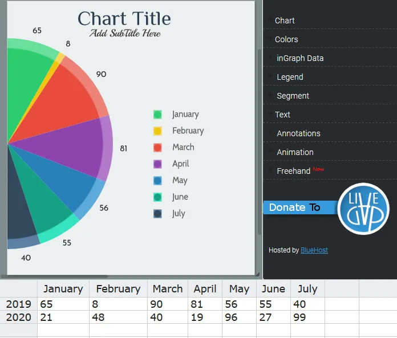Select the April column header

tap(205, 288)
